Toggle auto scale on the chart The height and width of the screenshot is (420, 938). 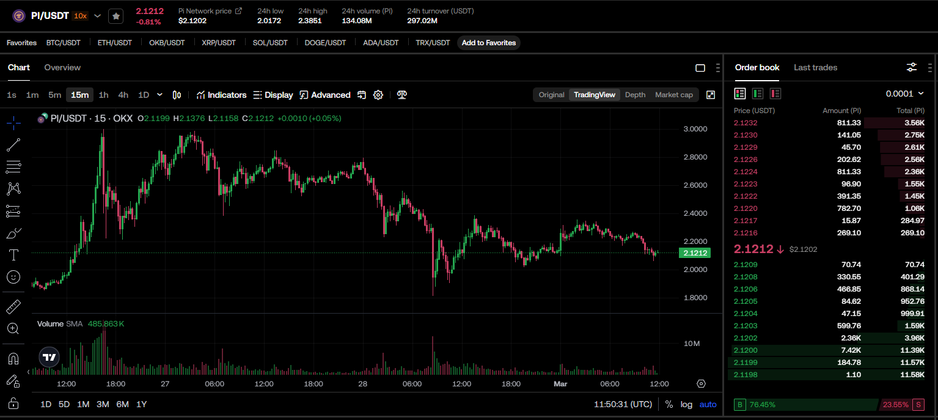[x=708, y=404]
